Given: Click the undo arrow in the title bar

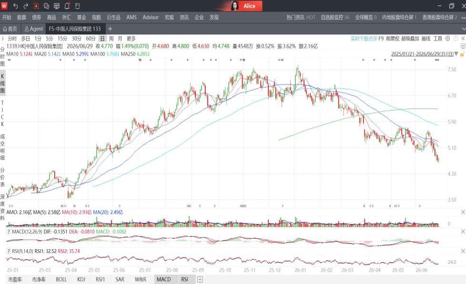Looking at the screenshot, I should point(16,6).
